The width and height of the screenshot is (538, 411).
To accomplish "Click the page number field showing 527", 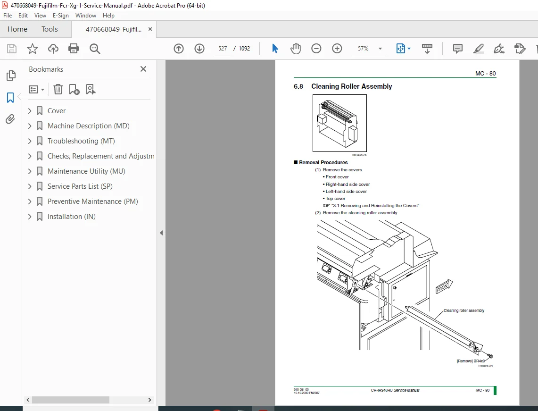I will pos(223,49).
